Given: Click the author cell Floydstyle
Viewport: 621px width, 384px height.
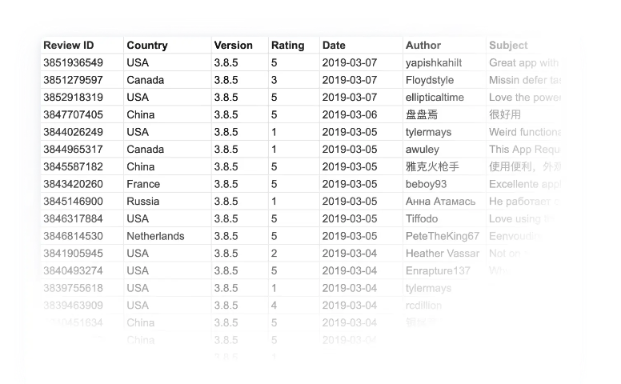Looking at the screenshot, I should (430, 80).
